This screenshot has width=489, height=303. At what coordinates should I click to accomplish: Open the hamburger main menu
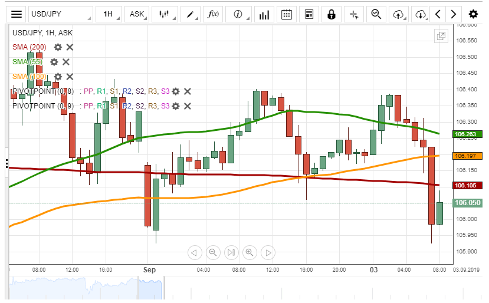click(x=17, y=14)
